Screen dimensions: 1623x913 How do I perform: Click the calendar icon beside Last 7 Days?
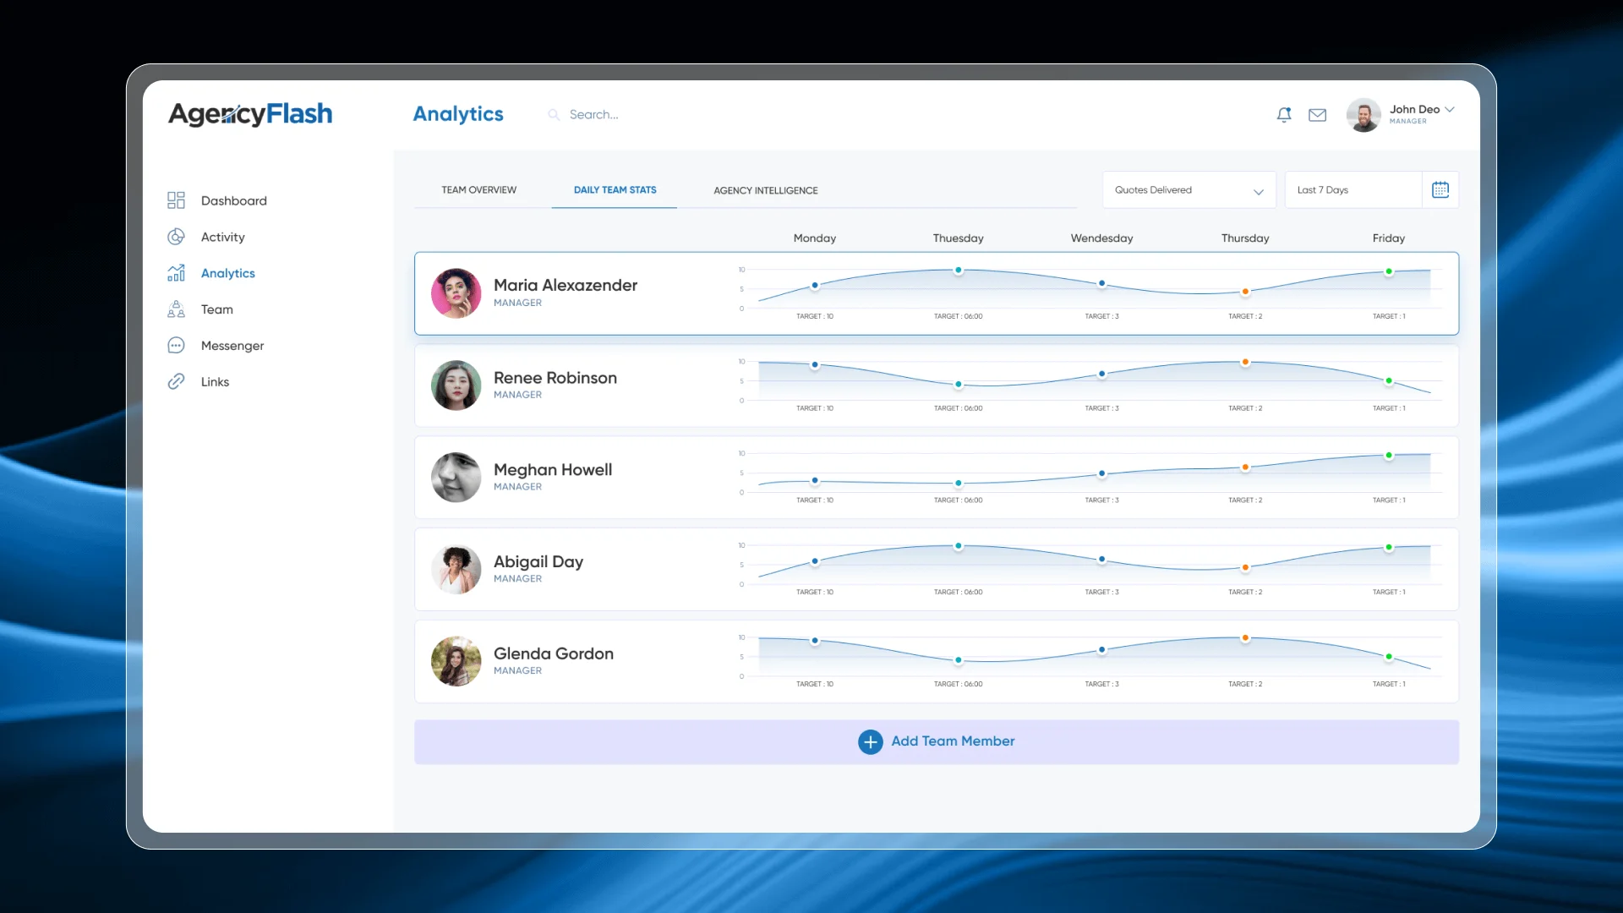click(x=1440, y=190)
